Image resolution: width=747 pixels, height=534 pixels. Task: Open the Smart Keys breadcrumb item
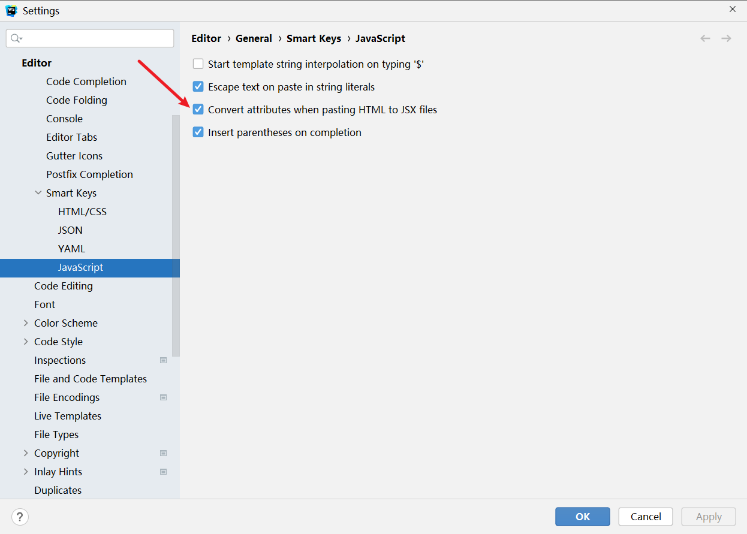click(314, 38)
